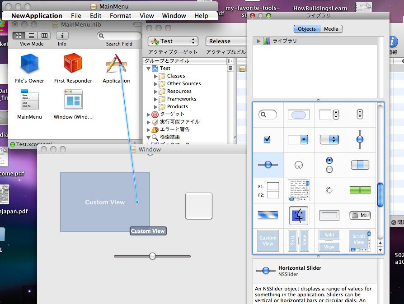Select the First Responder icon
This screenshot has width=404, height=304.
pos(73,63)
